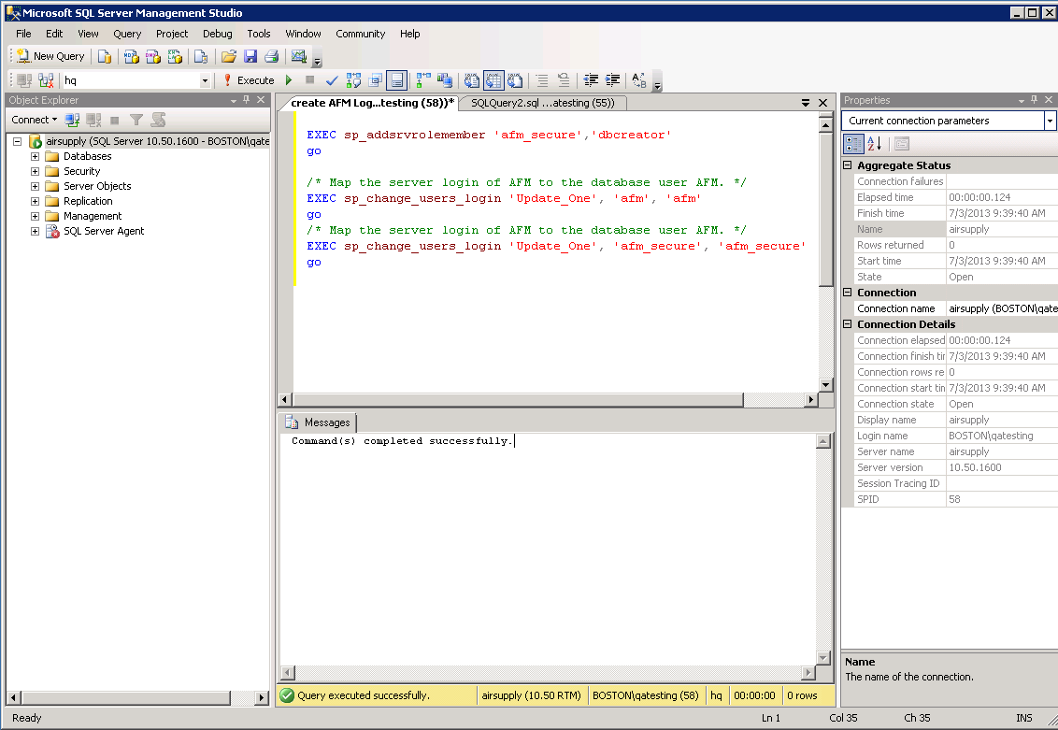Click the SQL Server Compact Query icon

(200, 57)
